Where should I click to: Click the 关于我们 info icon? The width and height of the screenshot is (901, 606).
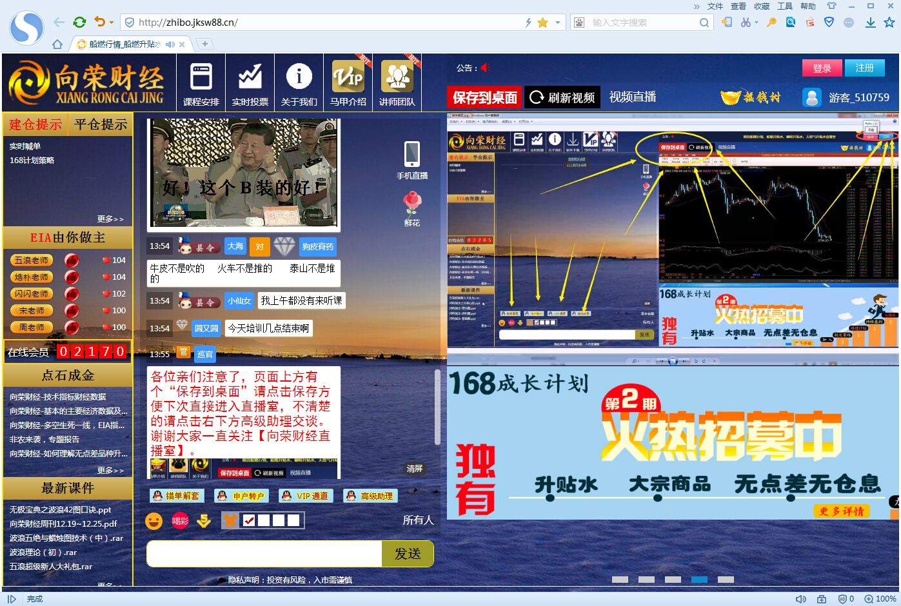click(299, 77)
